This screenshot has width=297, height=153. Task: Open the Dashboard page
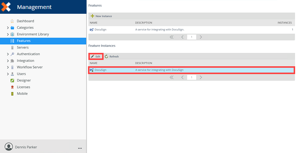coord(25,21)
